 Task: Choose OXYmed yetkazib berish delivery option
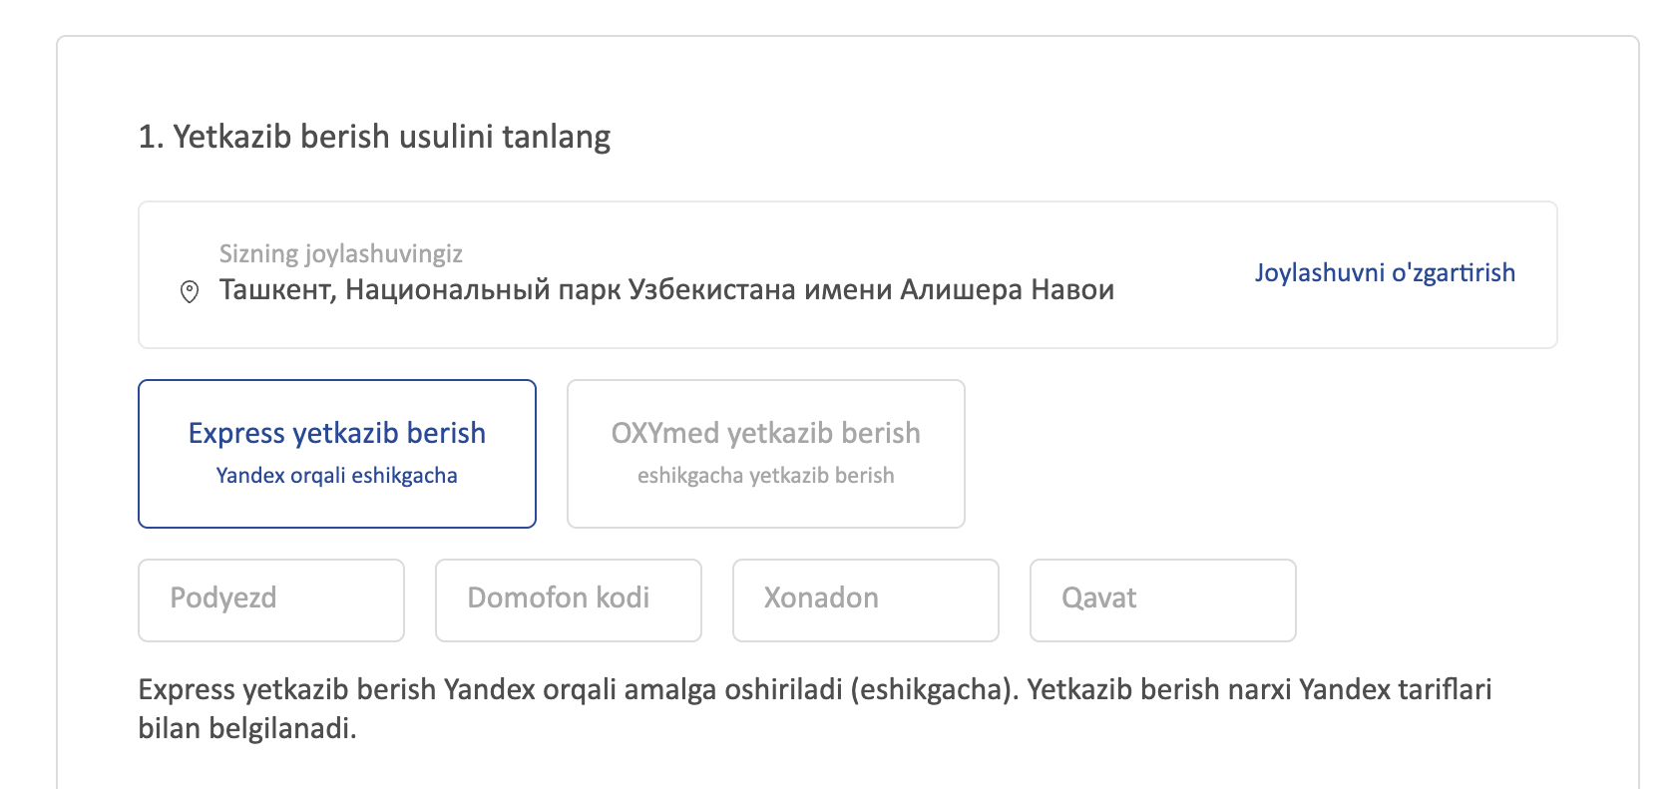tap(765, 453)
